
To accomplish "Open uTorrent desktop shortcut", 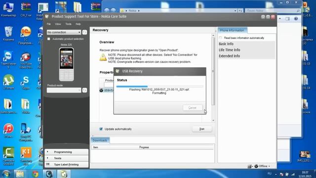I will [x=8, y=82].
